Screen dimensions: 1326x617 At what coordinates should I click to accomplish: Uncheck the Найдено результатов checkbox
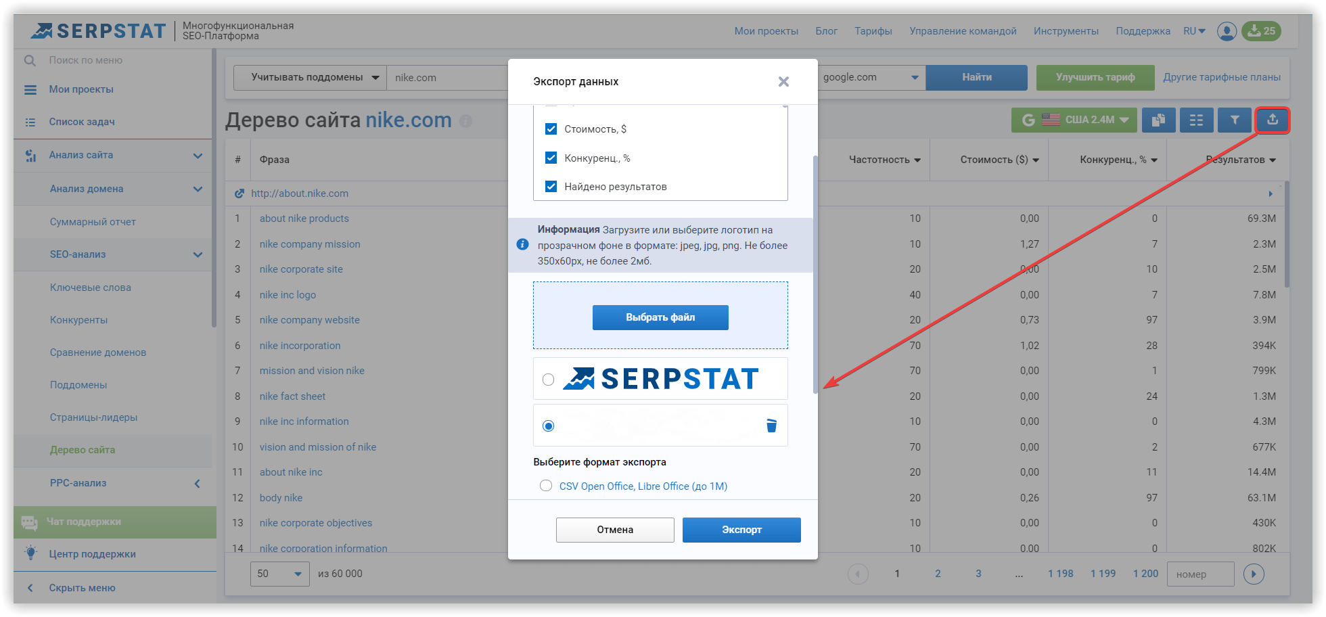[x=551, y=186]
